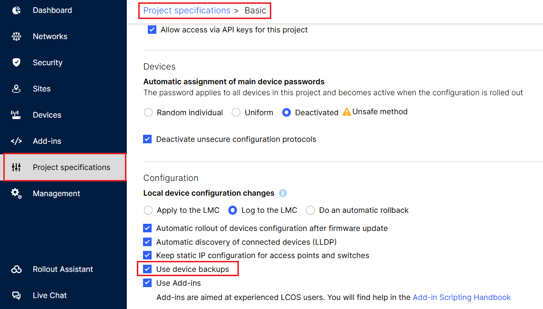
Task: Click the Management gears icon
Action: click(x=16, y=193)
